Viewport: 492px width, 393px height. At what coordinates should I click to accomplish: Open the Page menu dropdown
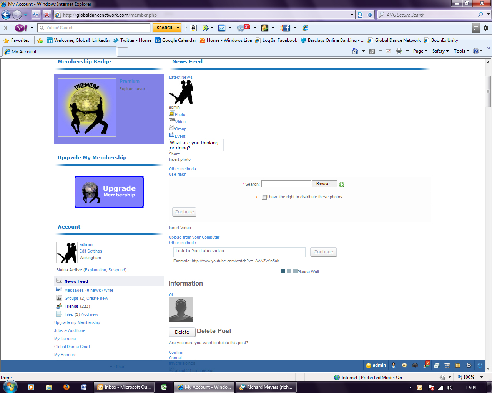420,51
